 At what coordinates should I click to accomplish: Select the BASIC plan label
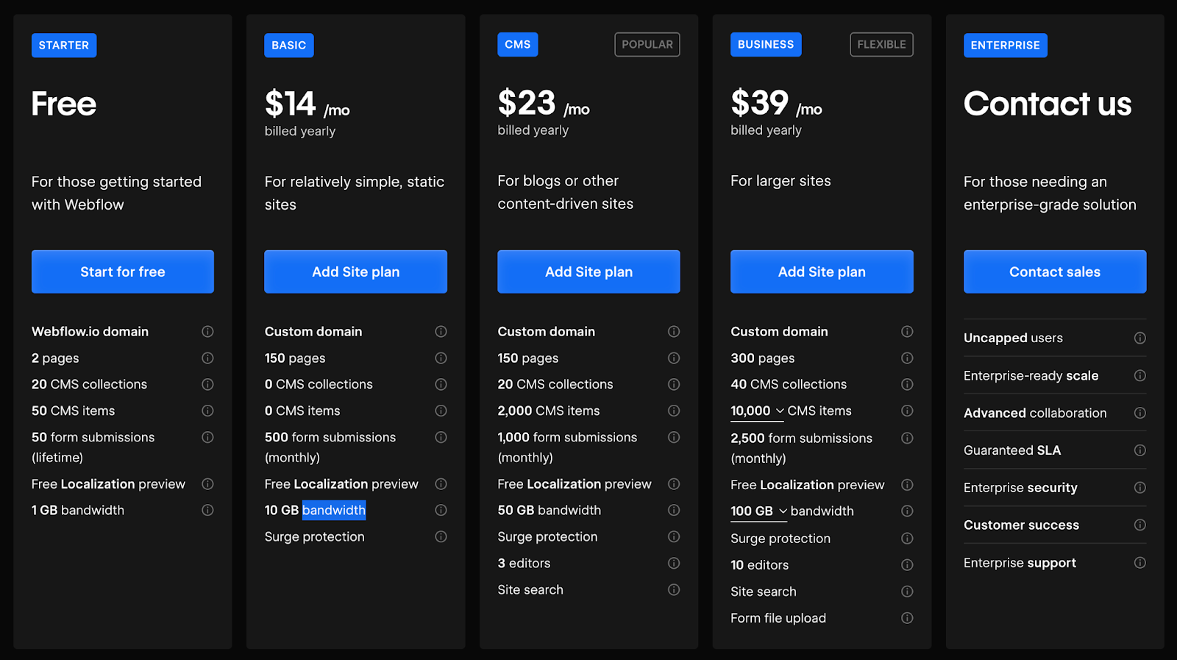pyautogui.click(x=289, y=46)
